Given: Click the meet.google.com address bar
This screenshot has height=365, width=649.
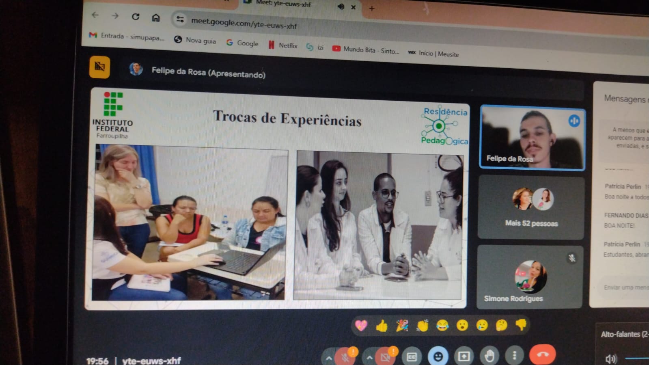Looking at the screenshot, I should point(244,24).
